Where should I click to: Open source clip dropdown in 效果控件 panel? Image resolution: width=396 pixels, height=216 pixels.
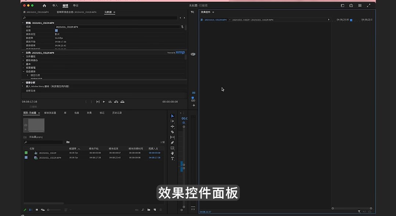(229, 20)
